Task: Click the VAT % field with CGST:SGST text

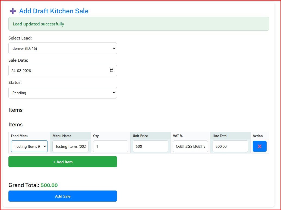Action: (190, 146)
